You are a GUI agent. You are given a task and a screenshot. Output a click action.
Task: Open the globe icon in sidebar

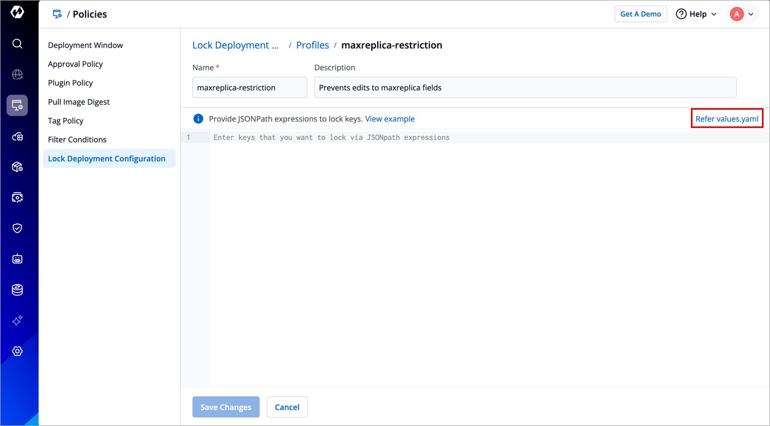coord(17,75)
